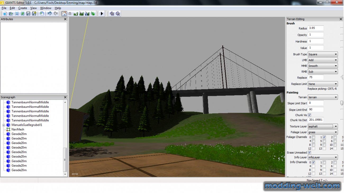344x193 pixels.
Task: Click the green NavMesh node icon
Action: [x=8, y=129]
